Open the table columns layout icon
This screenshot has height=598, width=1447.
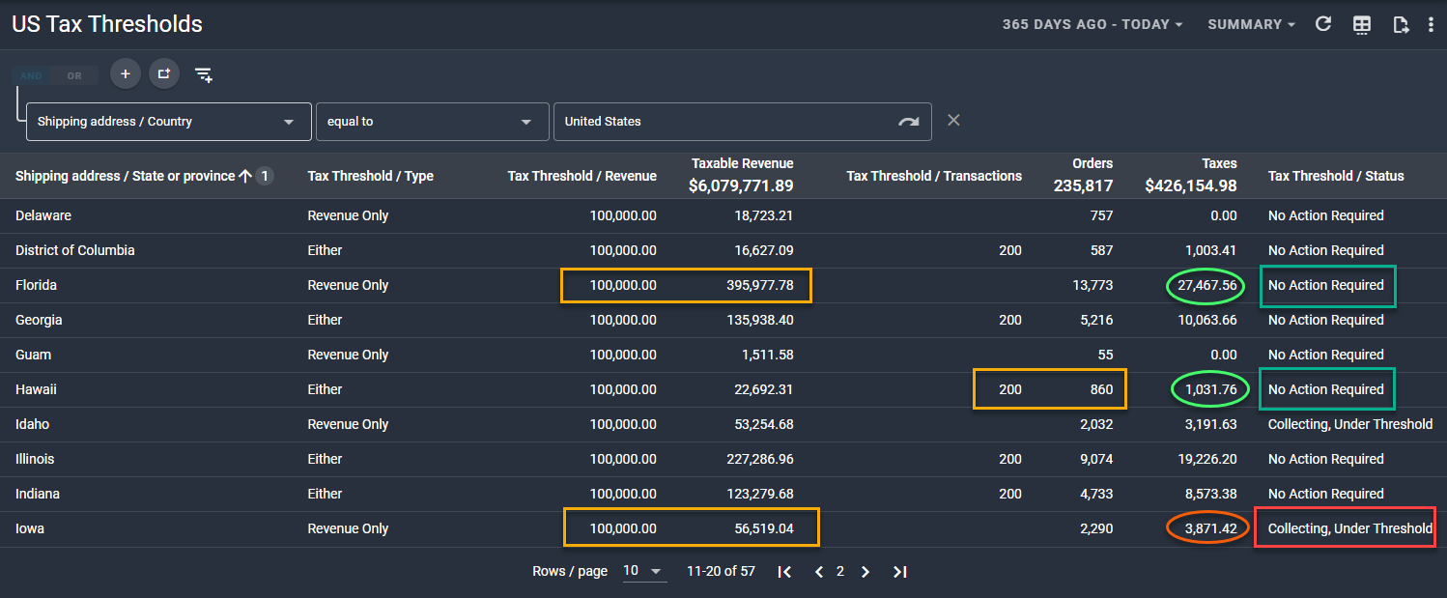coord(1362,25)
